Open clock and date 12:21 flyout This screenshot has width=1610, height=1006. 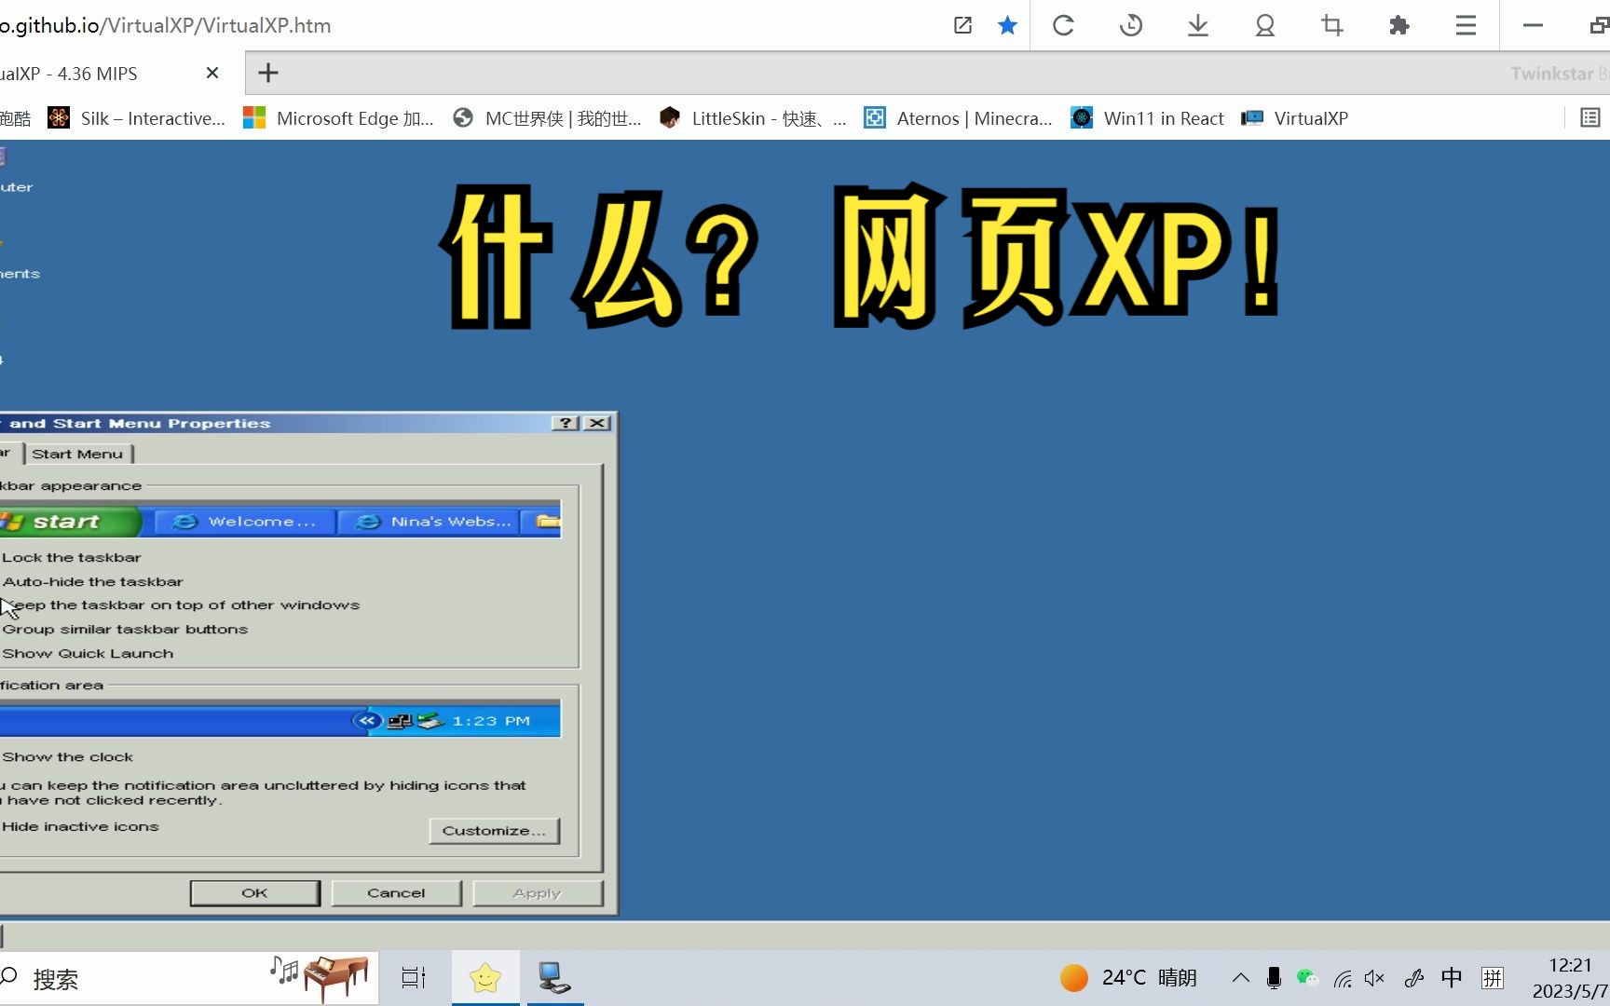(x=1571, y=978)
